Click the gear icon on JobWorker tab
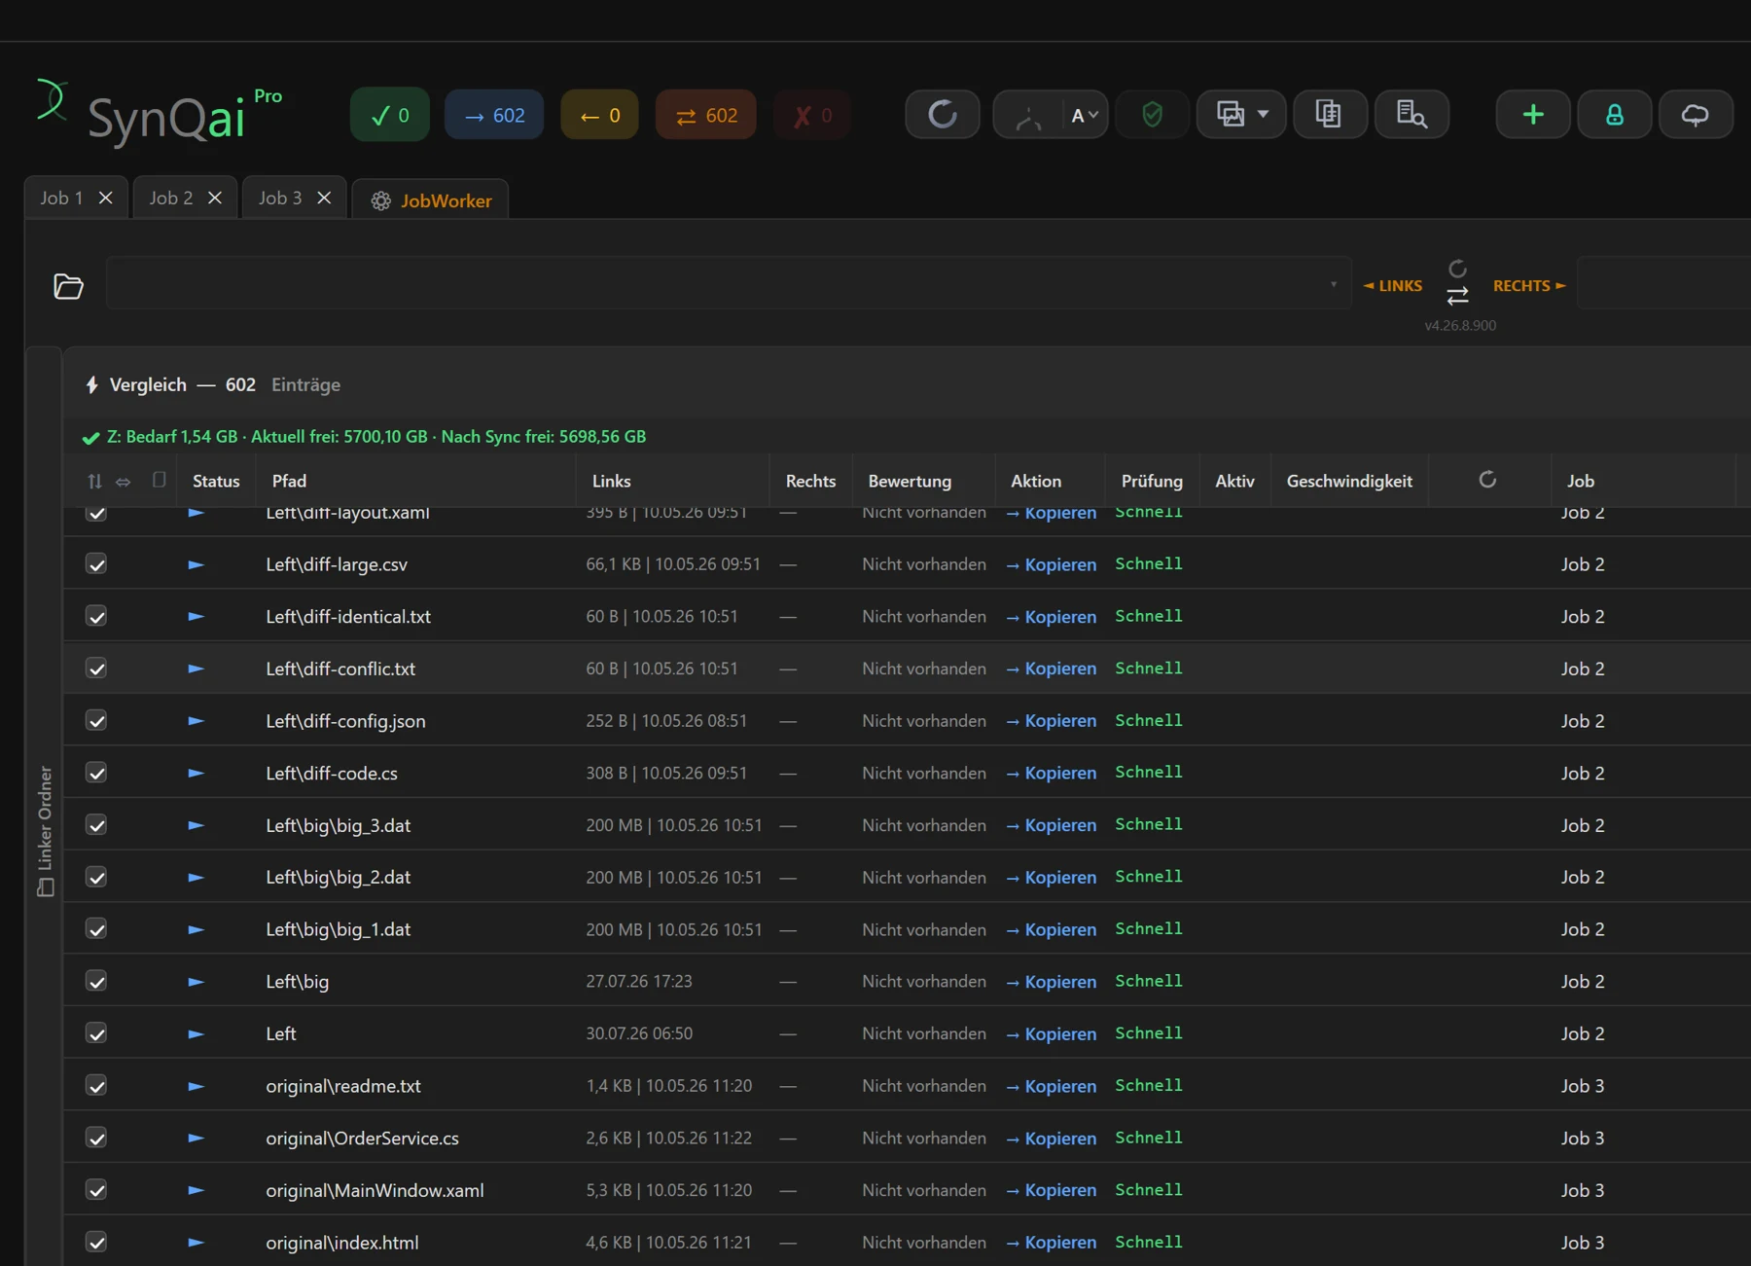1751x1266 pixels. [x=380, y=200]
